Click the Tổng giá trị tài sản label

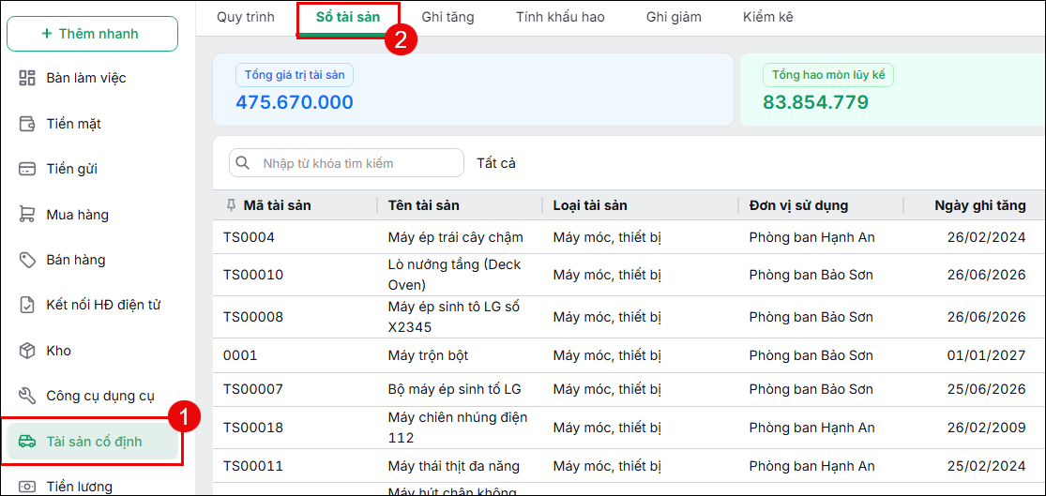pos(295,75)
